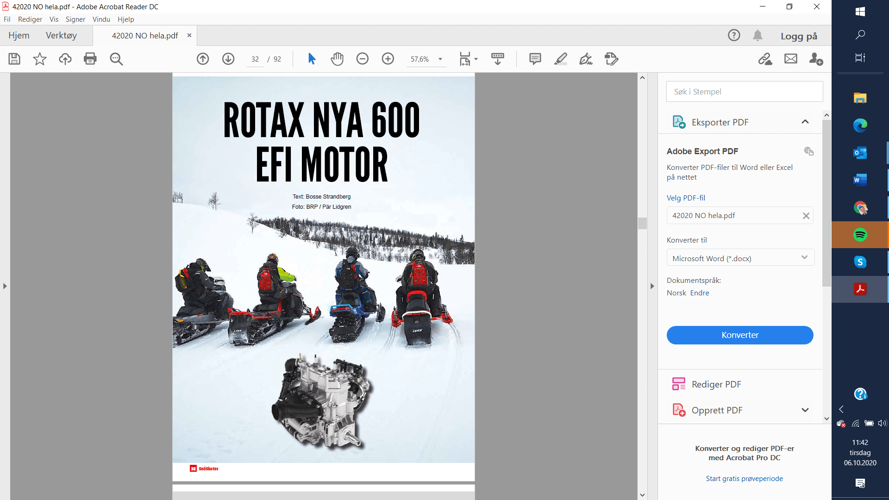This screenshot has height=500, width=889.
Task: Click the Konverter button
Action: tap(740, 335)
